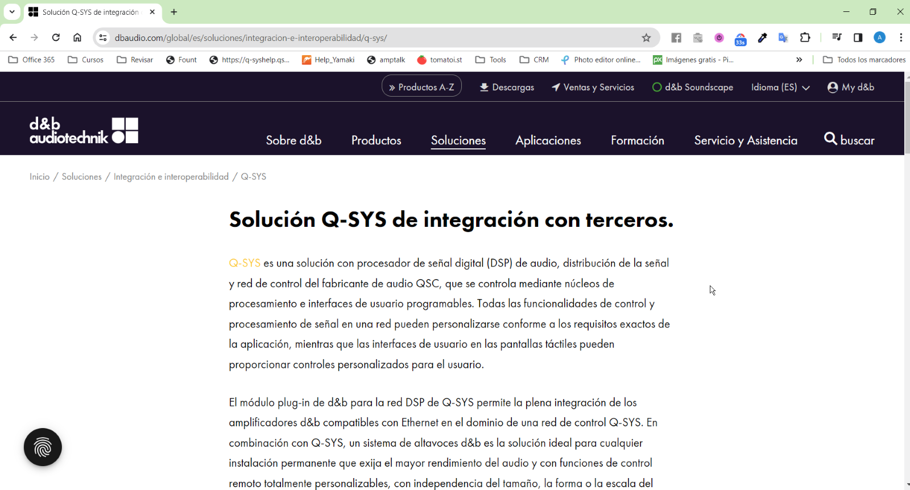Click the Q-SYS breadcrumb
Screen dimensions: 910x490
tap(254, 177)
